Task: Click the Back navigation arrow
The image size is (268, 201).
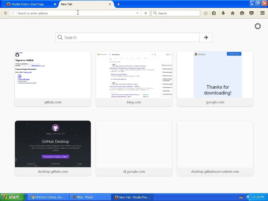Action: coord(5,13)
